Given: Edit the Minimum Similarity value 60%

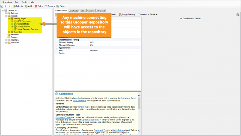Looking at the screenshot, I should coord(115,42).
